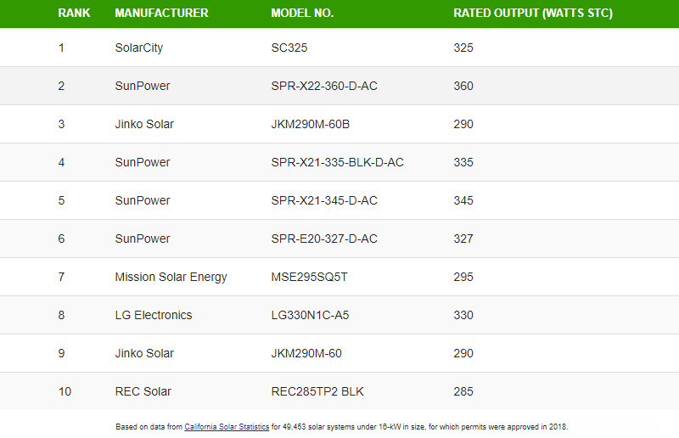Screen dimensions: 679x438
Task: Click the 345 rated output value
Action: pos(463,200)
